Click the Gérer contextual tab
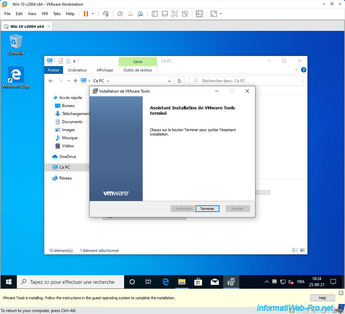This screenshot has height=314, width=345. pos(138,62)
